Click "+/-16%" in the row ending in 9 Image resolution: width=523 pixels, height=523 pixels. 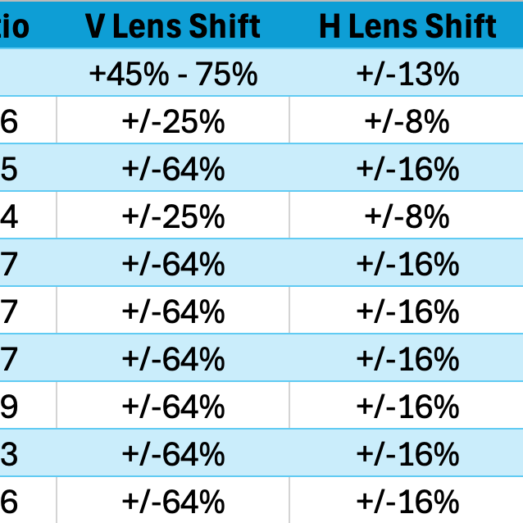click(x=407, y=406)
